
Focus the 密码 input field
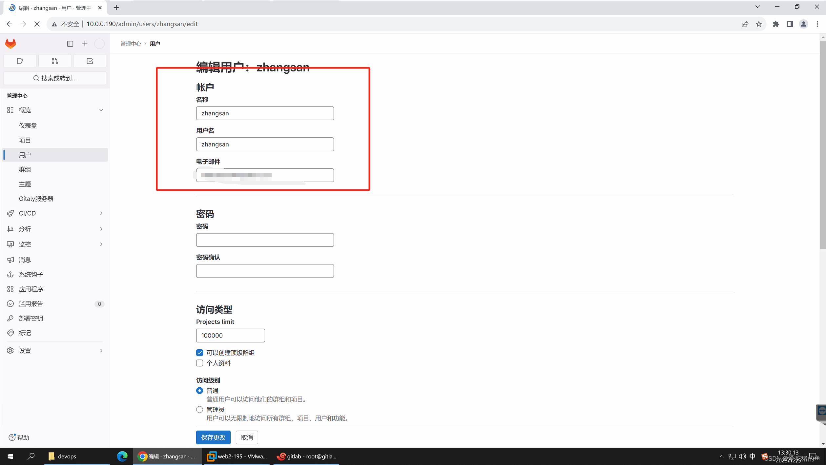[x=265, y=240]
